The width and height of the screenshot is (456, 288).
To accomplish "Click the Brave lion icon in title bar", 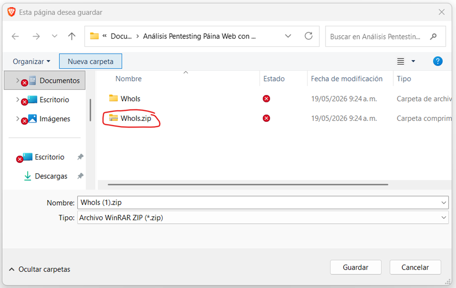I will tap(11, 12).
